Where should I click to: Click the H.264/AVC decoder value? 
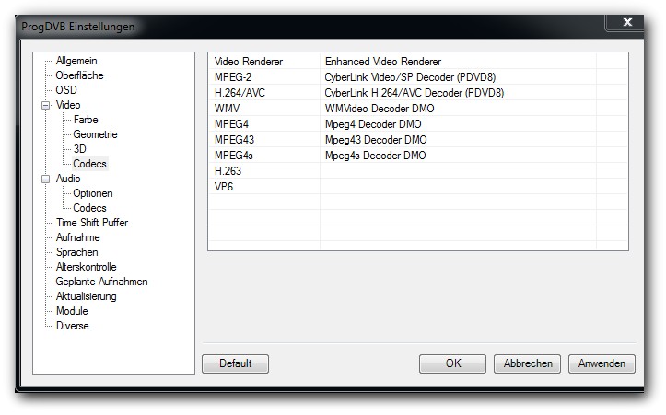(414, 93)
